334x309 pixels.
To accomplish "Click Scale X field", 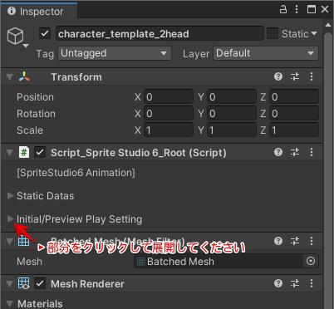I will click(x=169, y=130).
